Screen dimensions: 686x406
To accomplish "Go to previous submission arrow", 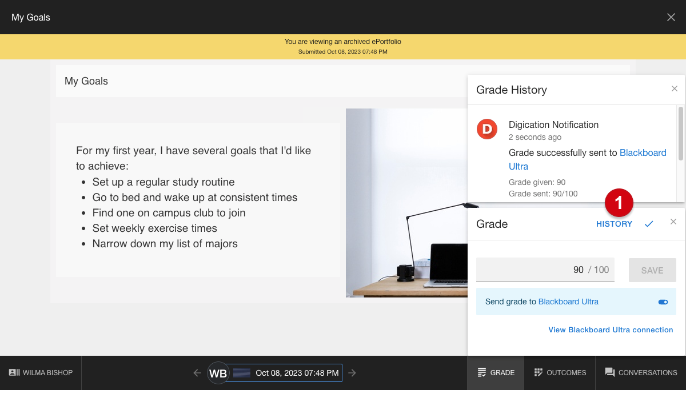I will [197, 373].
